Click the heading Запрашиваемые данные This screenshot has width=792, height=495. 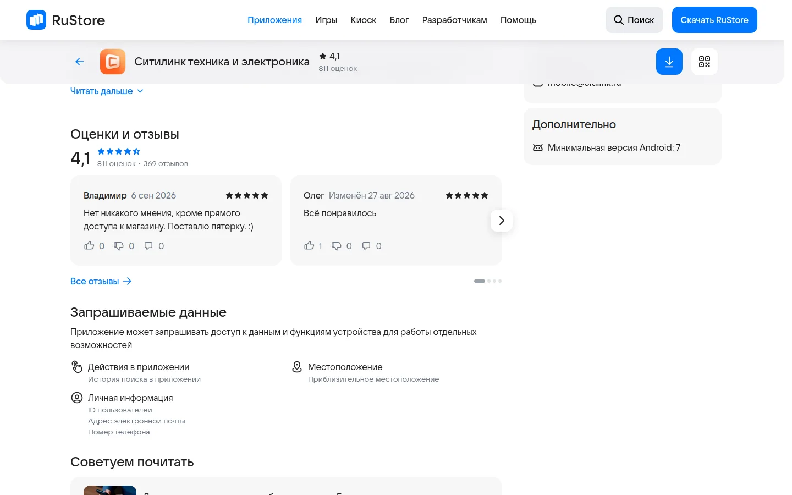click(x=148, y=312)
